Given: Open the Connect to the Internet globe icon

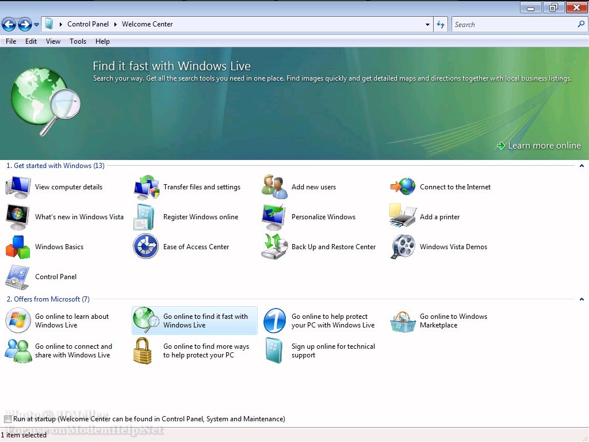Looking at the screenshot, I should [x=403, y=187].
